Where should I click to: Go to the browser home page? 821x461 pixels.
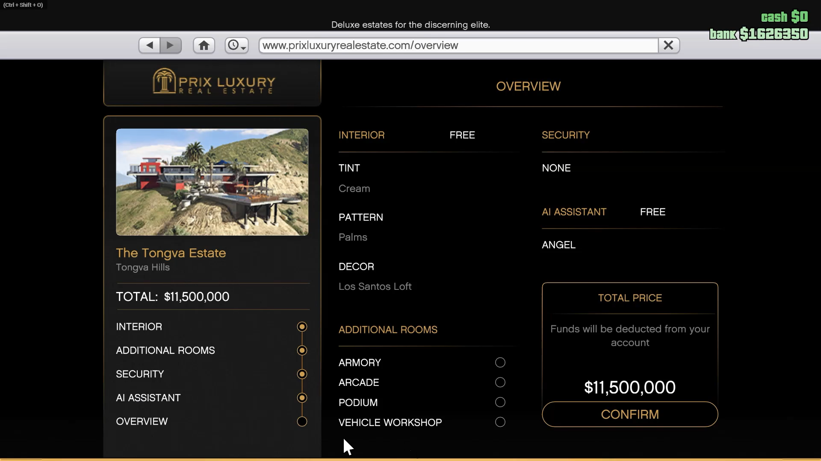[x=204, y=45]
